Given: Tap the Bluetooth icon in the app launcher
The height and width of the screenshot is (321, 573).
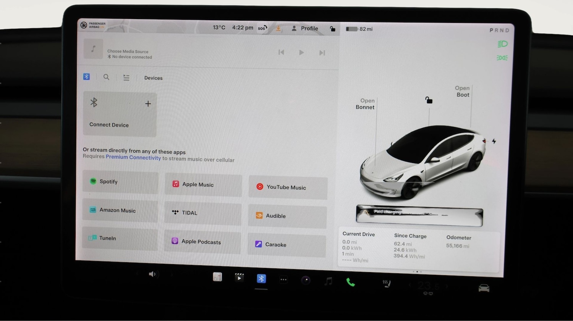Looking at the screenshot, I should [x=261, y=279].
